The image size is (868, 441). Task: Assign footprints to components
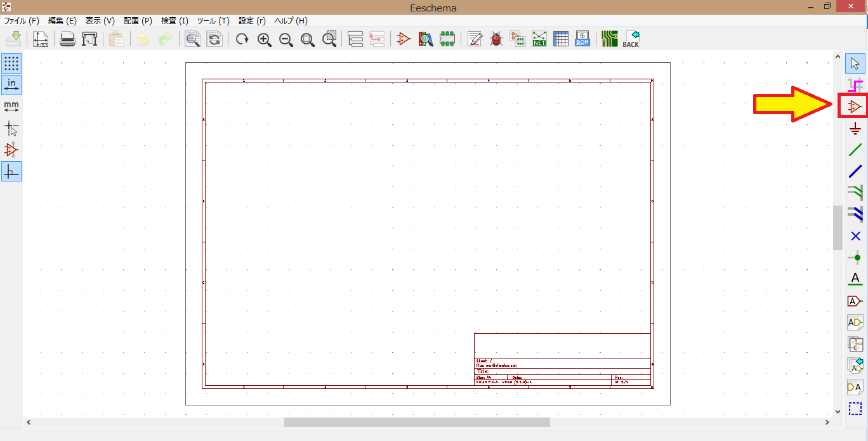[518, 39]
